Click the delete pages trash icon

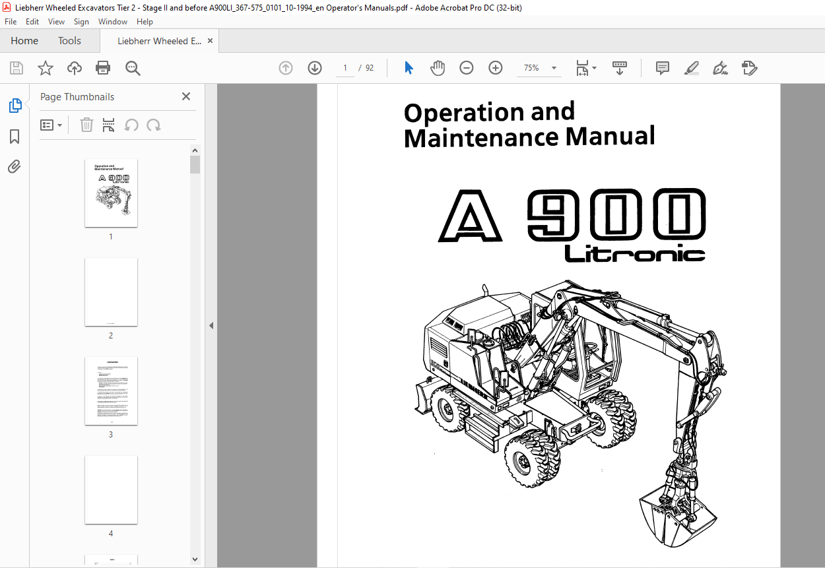[x=86, y=125]
